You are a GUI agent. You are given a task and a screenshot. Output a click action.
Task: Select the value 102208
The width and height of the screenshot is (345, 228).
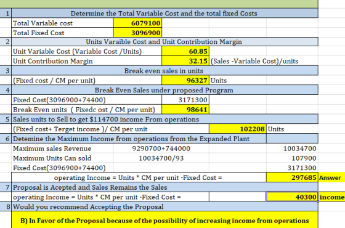238,129
